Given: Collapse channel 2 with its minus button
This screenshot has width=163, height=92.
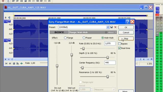Looking at the screenshot, I should click(9, 40).
